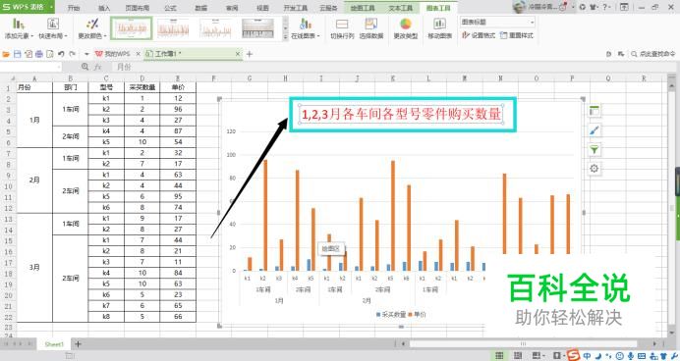Screen dimensions: 680x361
Task: Click the Redo arrow icon
Action: point(73,54)
